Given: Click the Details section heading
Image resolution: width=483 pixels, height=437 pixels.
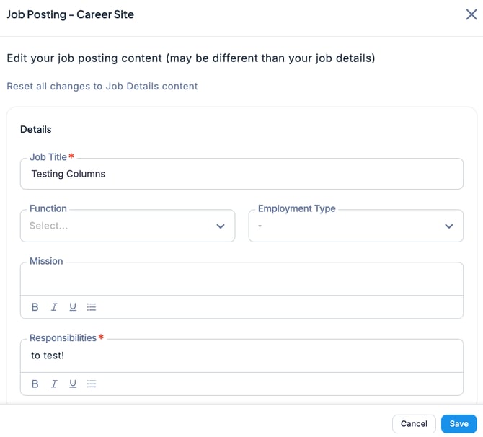Looking at the screenshot, I should (36, 130).
